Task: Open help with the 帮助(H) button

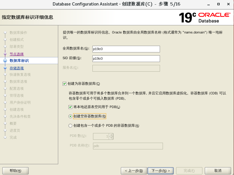Action: 16,171
